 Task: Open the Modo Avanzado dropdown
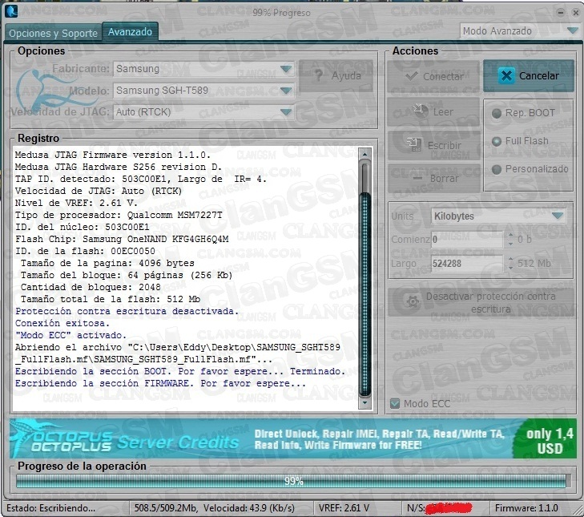[x=519, y=31]
